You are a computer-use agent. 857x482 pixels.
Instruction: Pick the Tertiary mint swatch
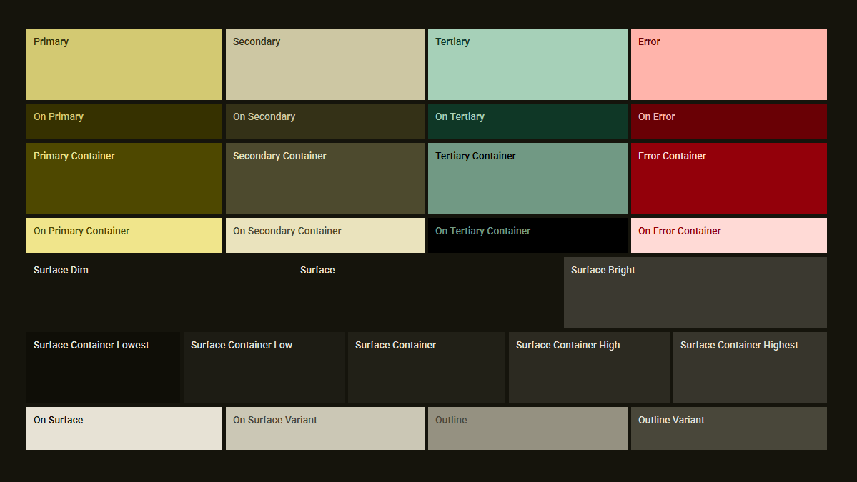tap(527, 64)
